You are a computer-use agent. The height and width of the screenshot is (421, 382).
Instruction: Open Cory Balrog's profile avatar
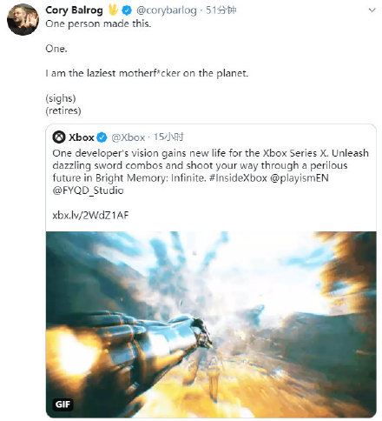(23, 19)
